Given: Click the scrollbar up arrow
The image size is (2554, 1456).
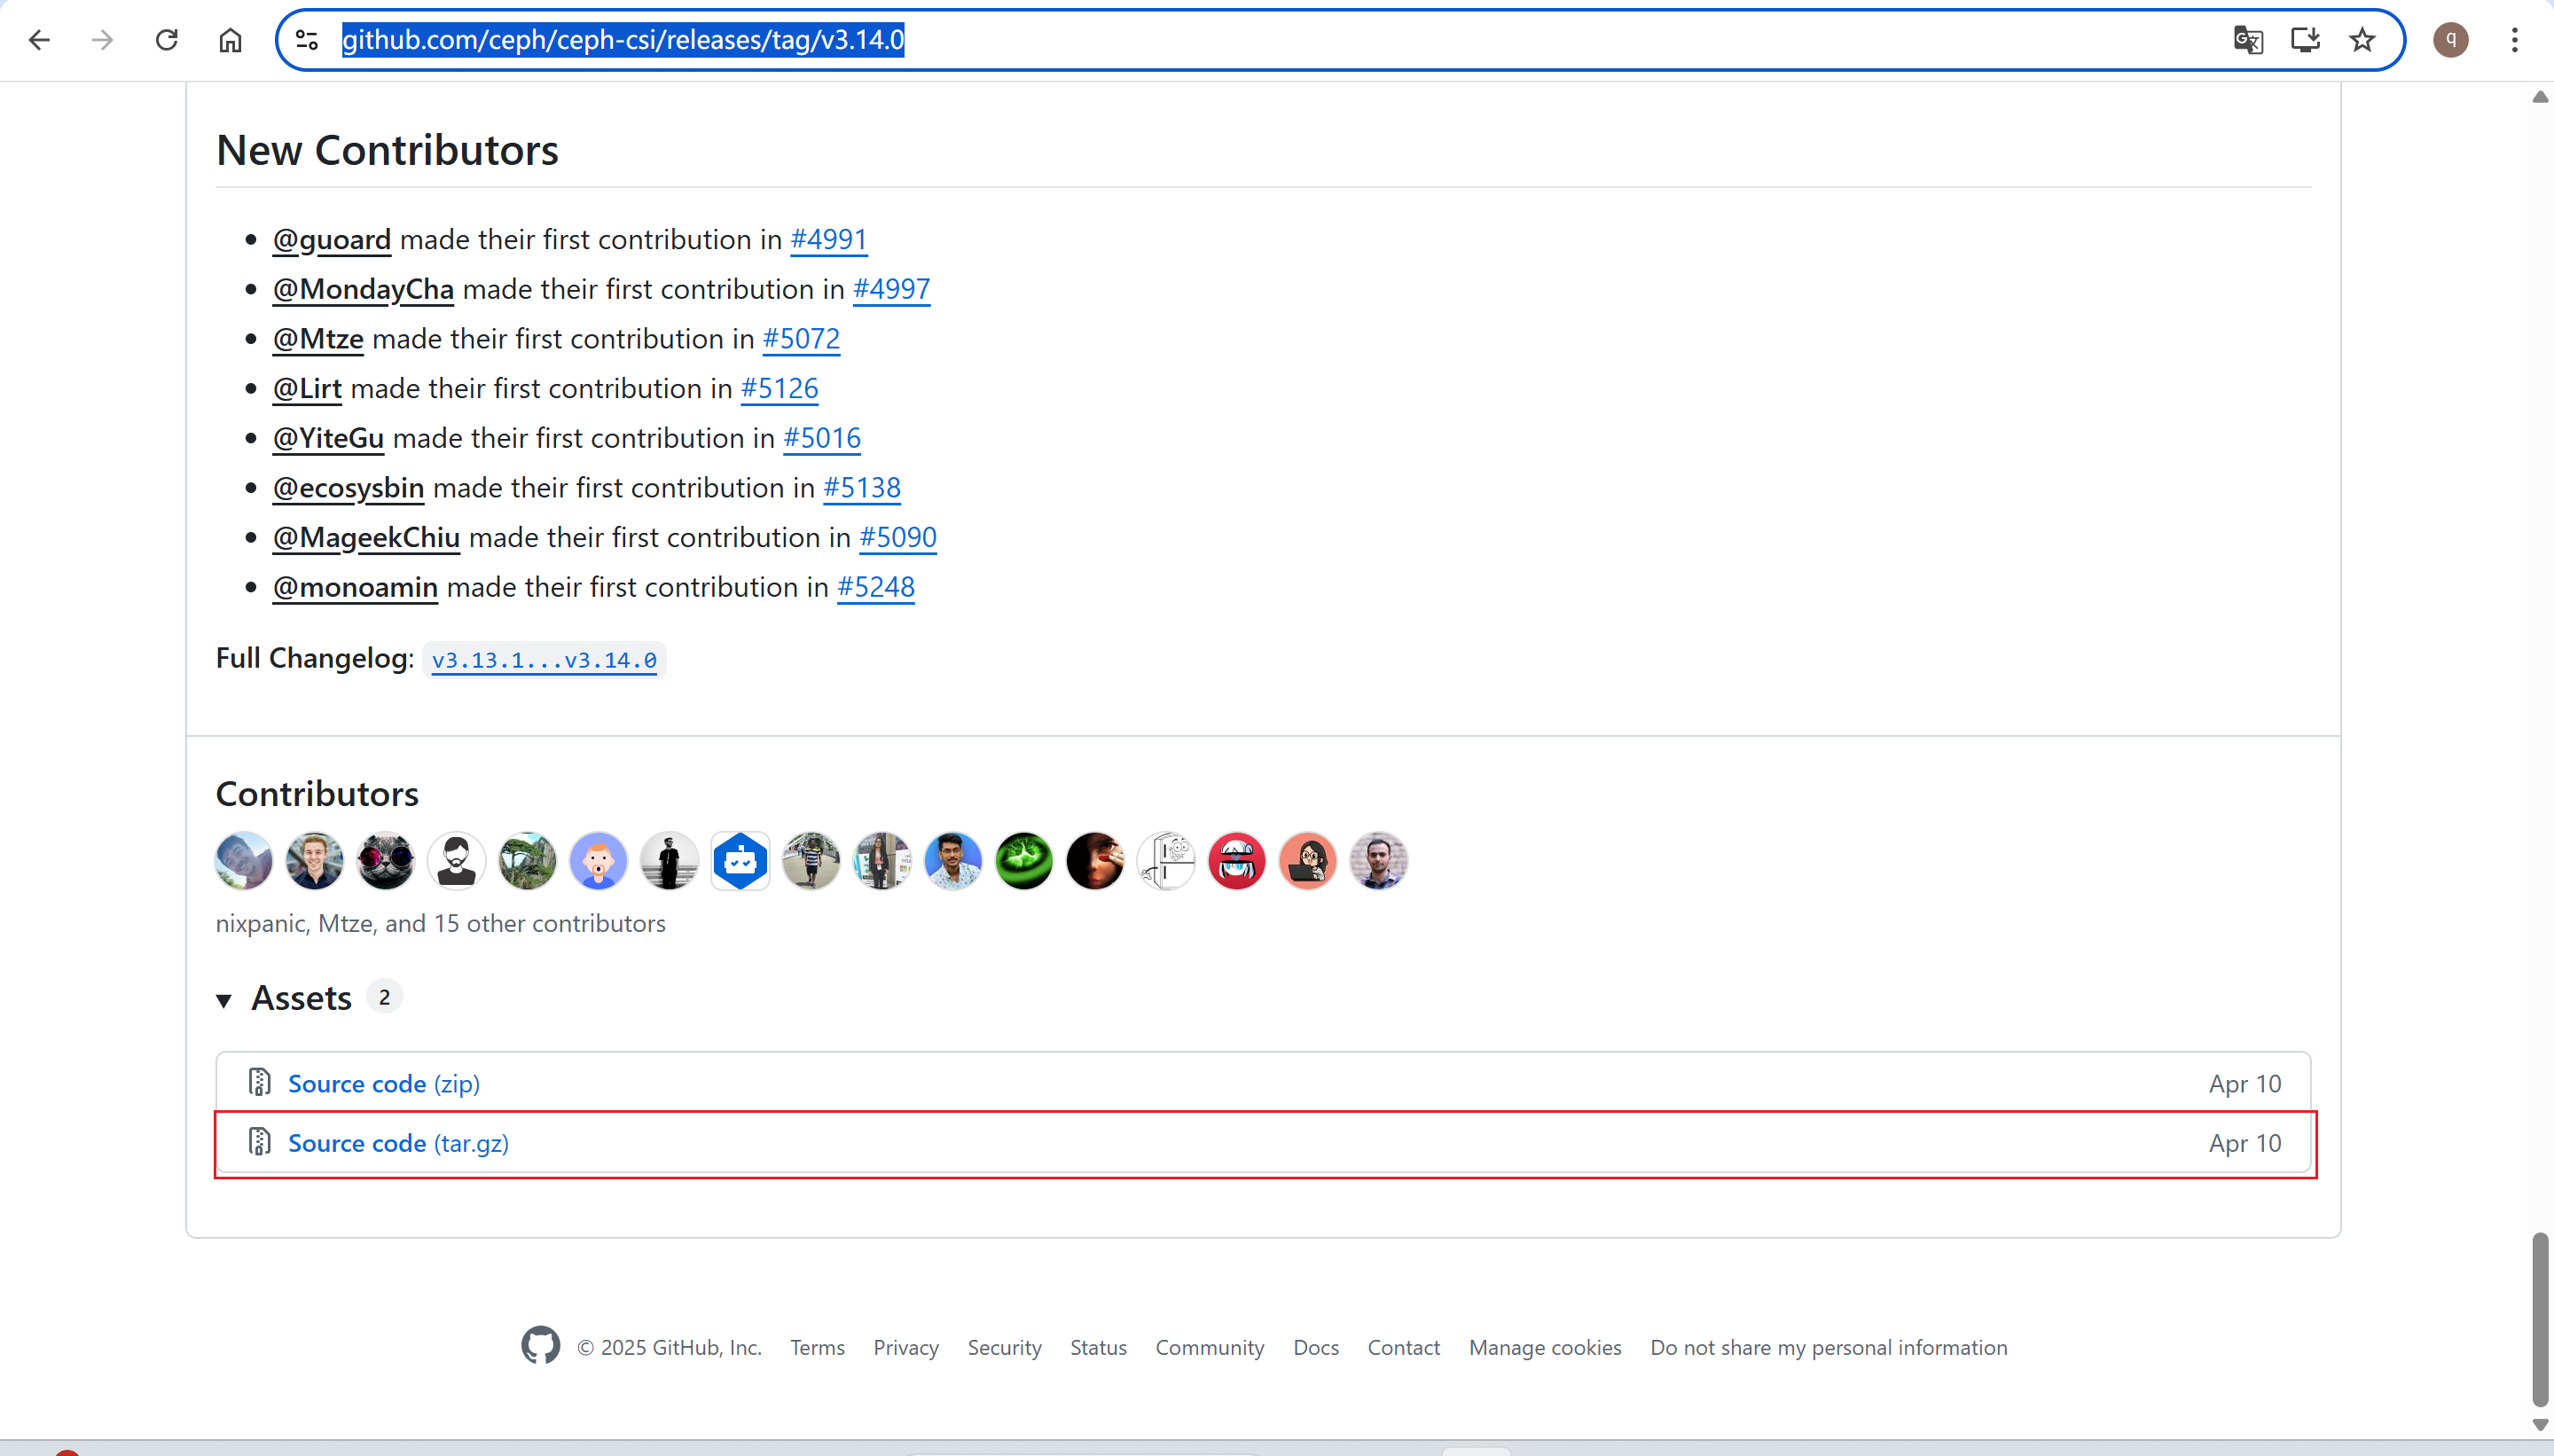Looking at the screenshot, I should (2540, 96).
